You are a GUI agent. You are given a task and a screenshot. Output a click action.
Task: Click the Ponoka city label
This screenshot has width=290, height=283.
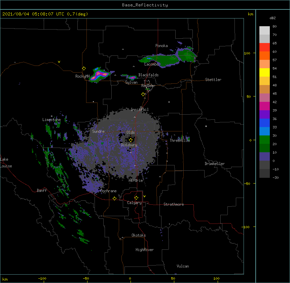pyautogui.click(x=161, y=46)
